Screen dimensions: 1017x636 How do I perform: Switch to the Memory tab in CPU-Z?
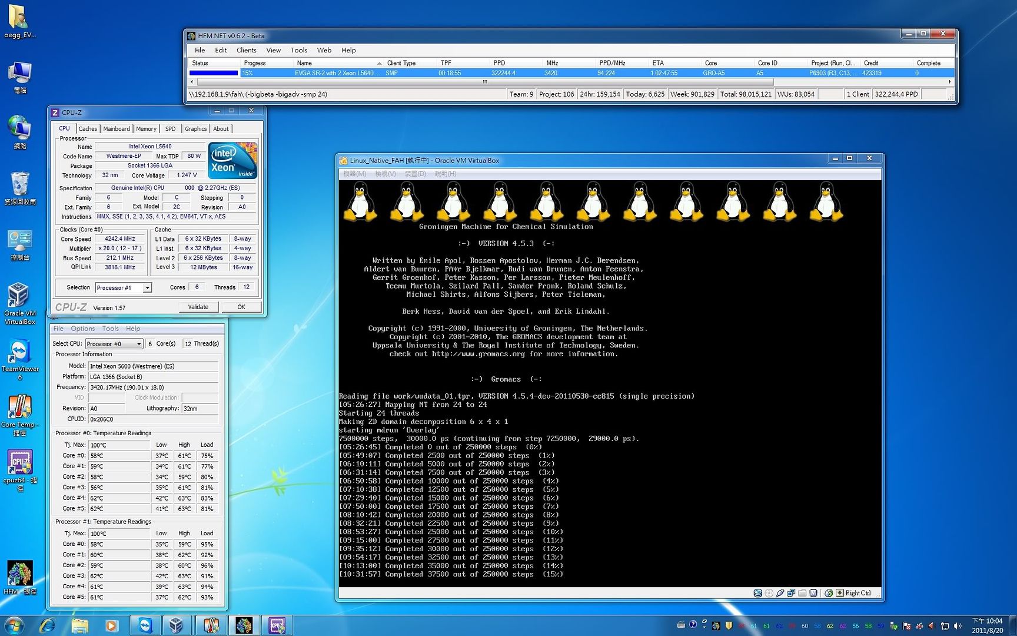(x=146, y=129)
